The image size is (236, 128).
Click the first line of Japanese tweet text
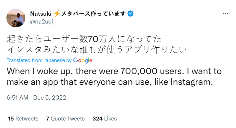pos(84,39)
